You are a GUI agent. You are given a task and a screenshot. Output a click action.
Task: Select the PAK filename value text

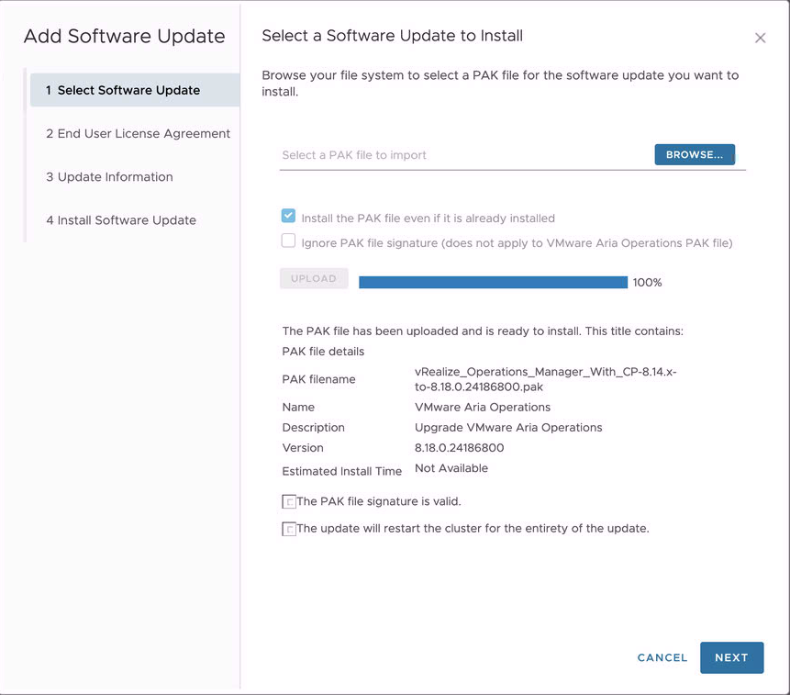(545, 379)
